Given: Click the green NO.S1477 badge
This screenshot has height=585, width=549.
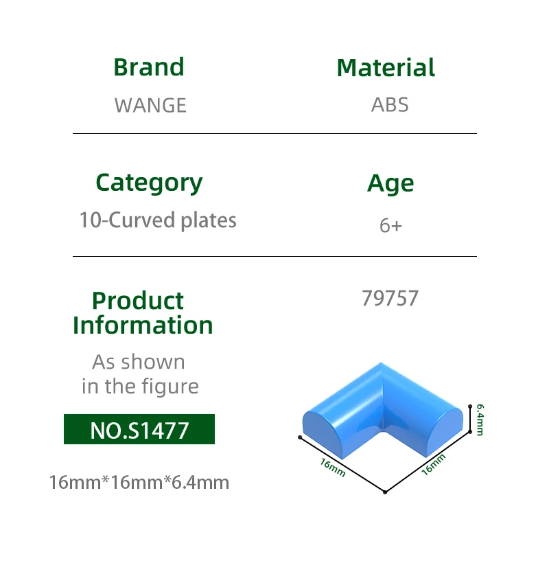Looking at the screenshot, I should pos(139,431).
